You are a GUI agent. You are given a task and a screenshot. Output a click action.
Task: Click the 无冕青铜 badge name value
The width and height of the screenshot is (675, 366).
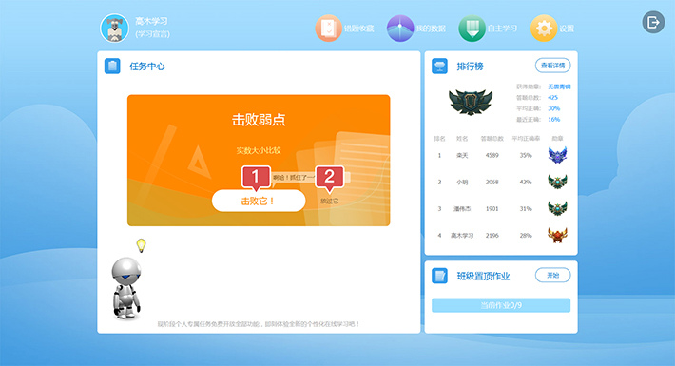(559, 87)
